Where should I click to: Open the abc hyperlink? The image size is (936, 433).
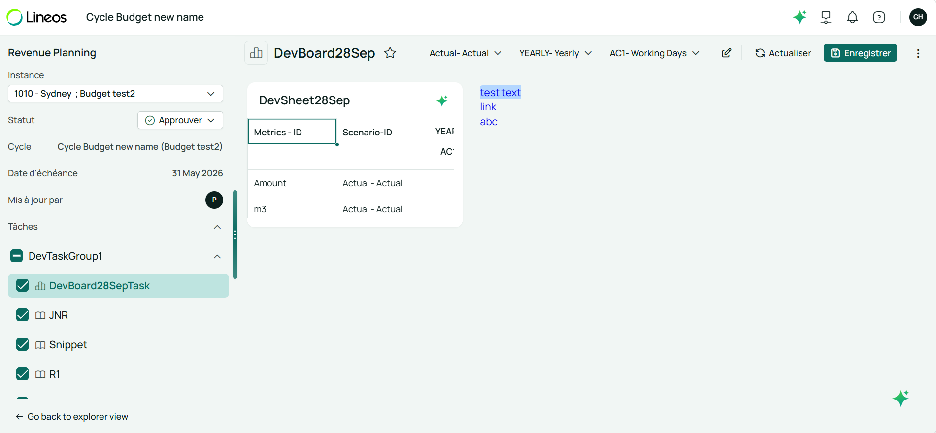pyautogui.click(x=489, y=122)
